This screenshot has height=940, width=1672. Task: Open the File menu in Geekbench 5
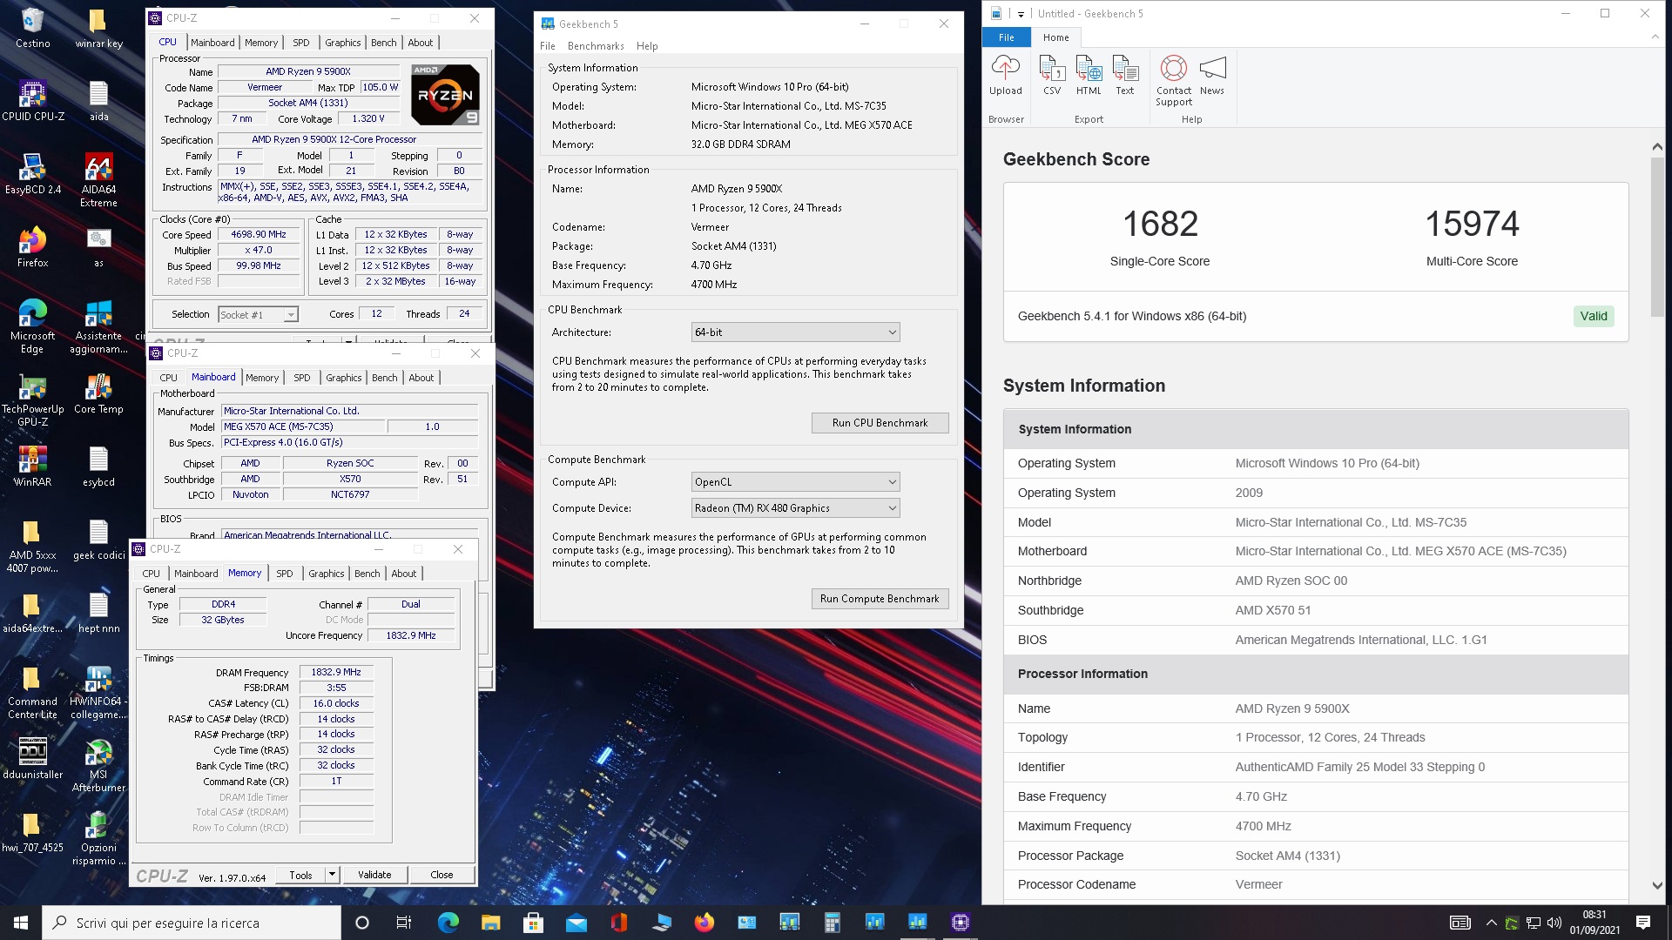pos(547,46)
